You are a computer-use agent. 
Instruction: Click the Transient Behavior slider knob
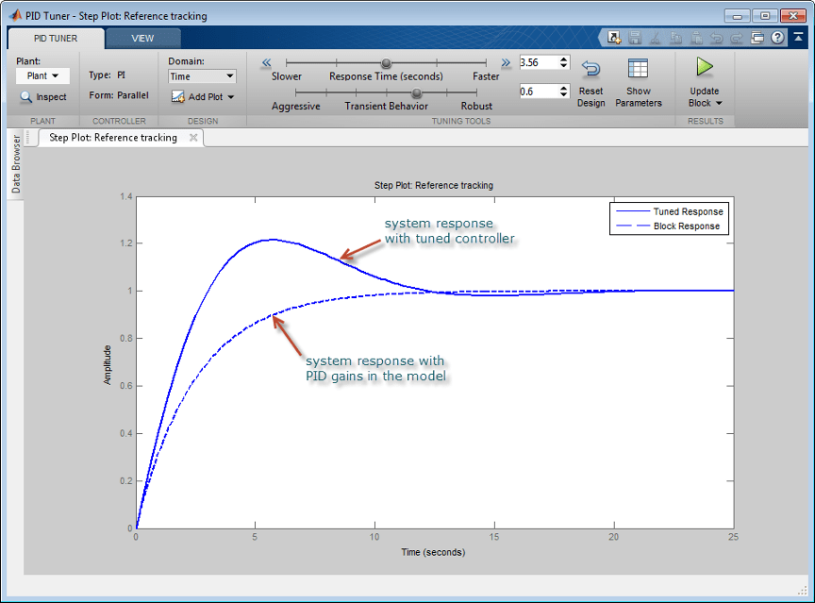pyautogui.click(x=416, y=93)
